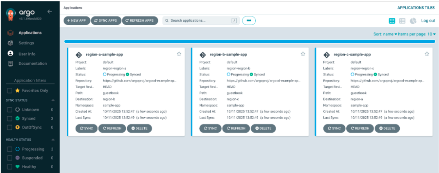Open User Info in the sidebar

(x=27, y=54)
